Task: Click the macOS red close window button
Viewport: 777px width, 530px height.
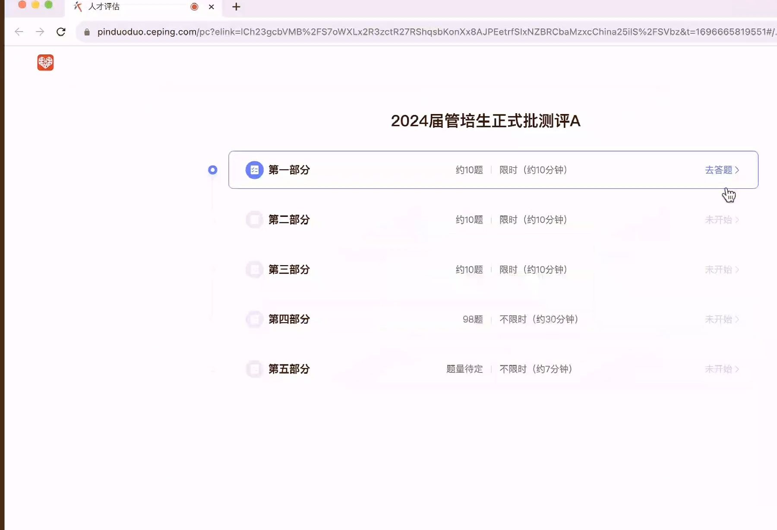Action: pos(22,5)
